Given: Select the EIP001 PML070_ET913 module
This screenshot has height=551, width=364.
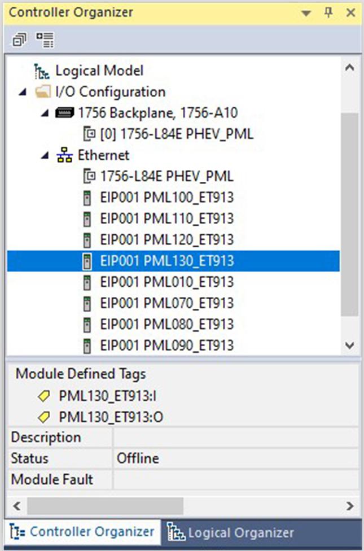Looking at the screenshot, I should click(x=166, y=303).
